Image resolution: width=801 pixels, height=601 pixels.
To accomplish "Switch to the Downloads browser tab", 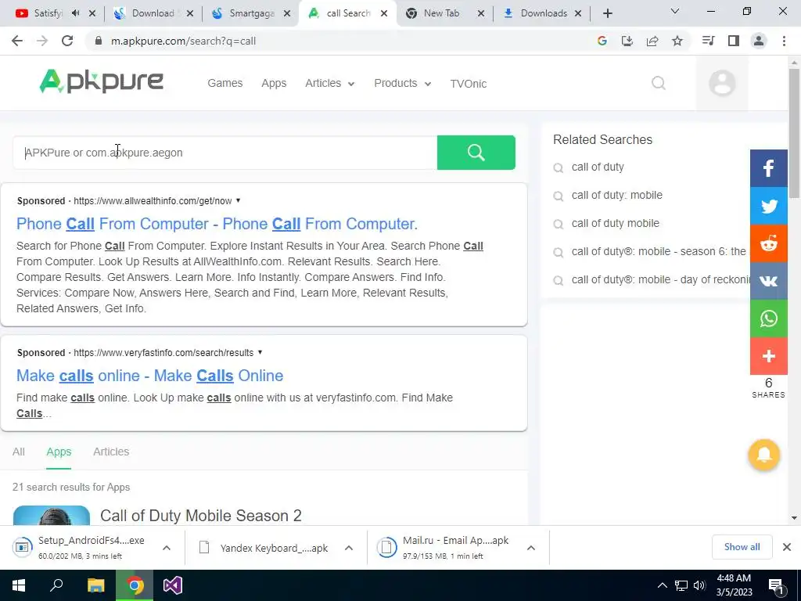I will point(542,13).
